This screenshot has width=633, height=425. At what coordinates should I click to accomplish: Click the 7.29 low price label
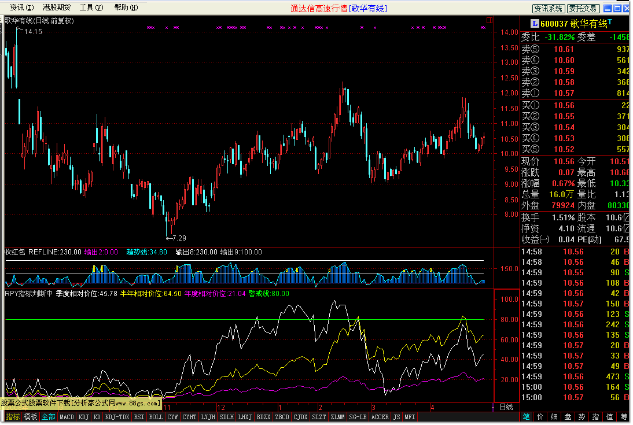click(179, 238)
